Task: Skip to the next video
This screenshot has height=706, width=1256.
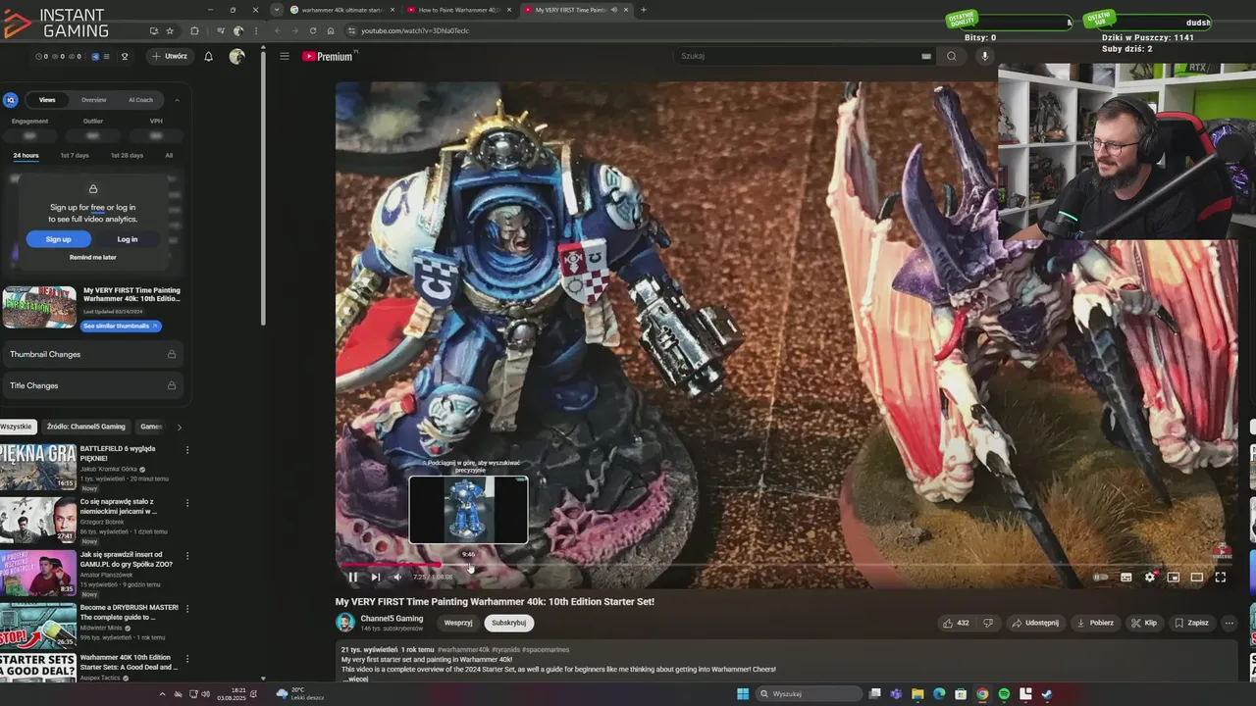Action: coord(375,577)
